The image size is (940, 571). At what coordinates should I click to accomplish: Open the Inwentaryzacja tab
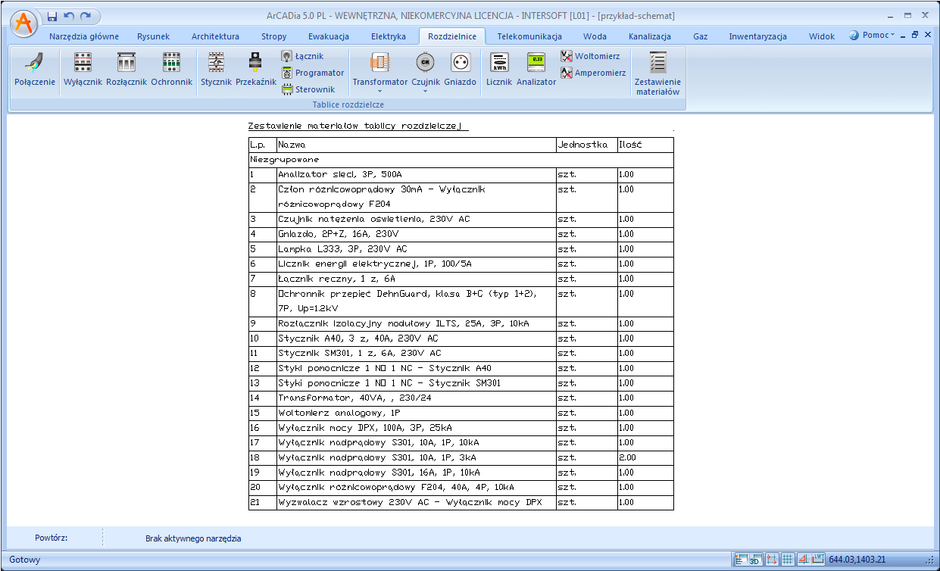pyautogui.click(x=757, y=36)
